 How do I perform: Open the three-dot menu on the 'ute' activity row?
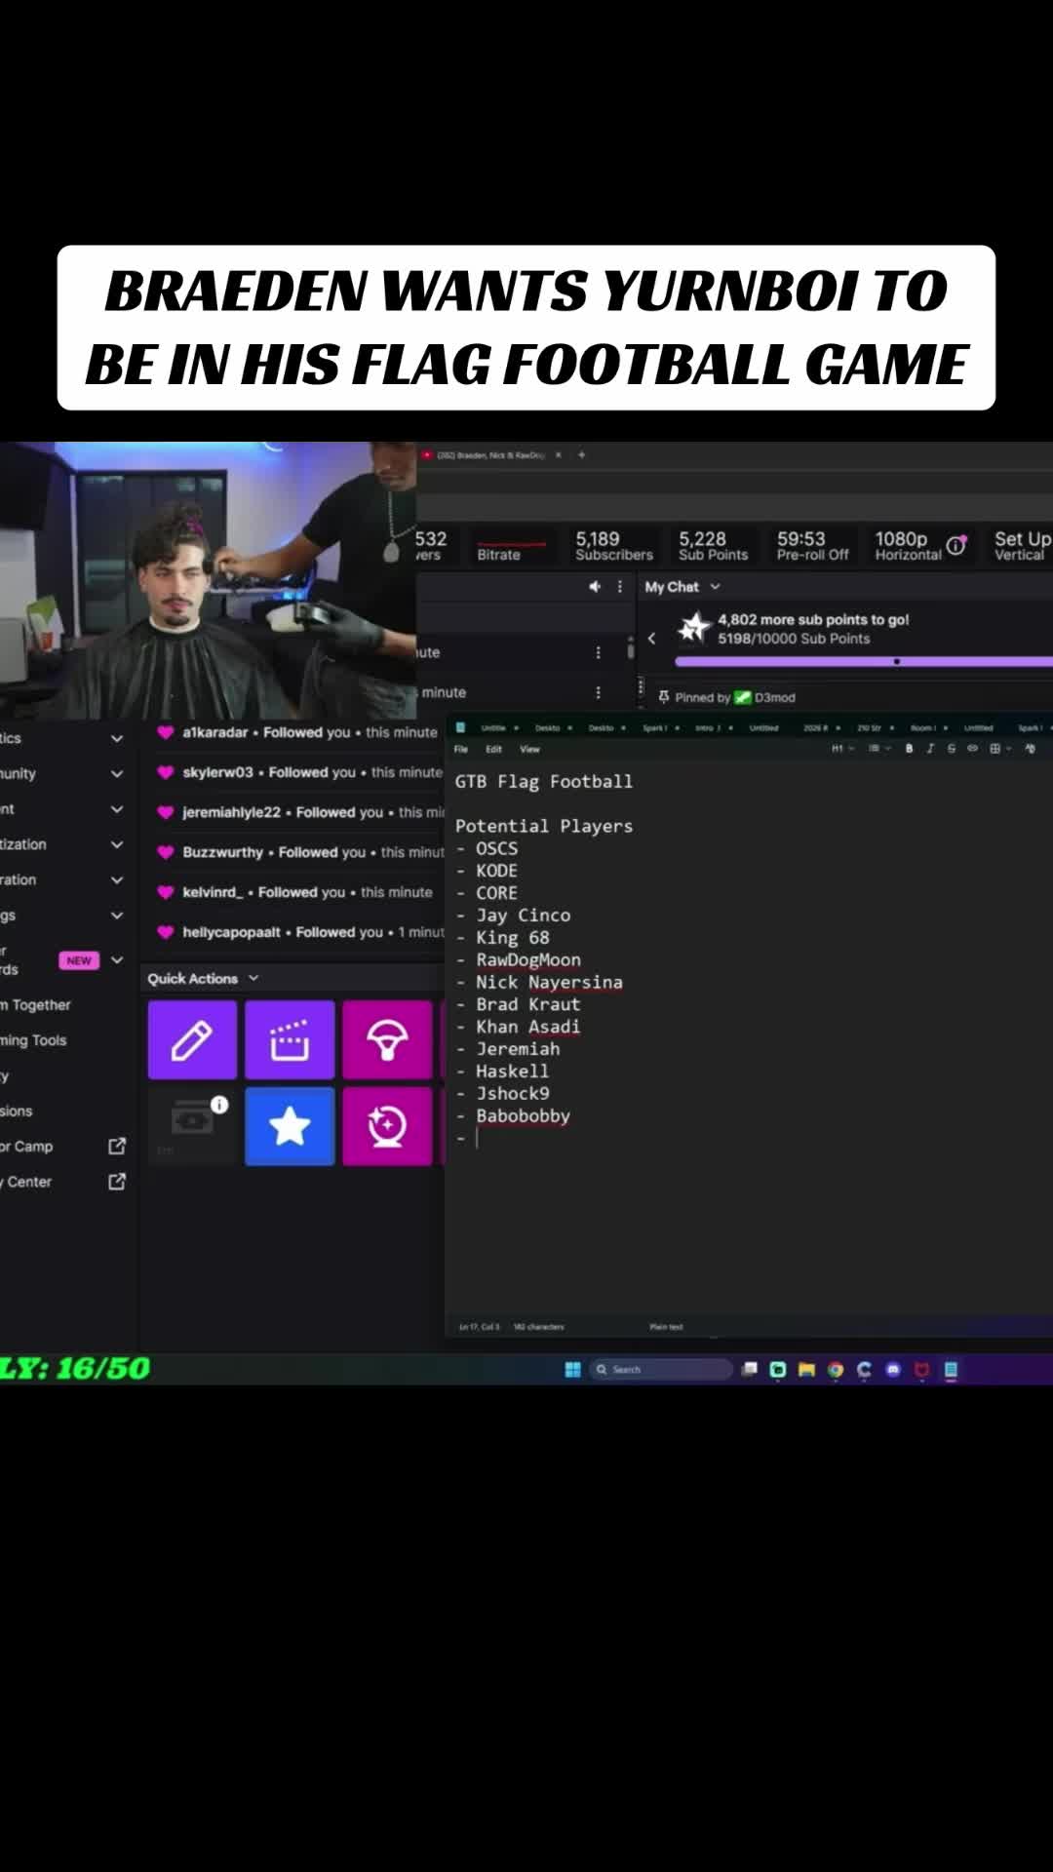[598, 652]
